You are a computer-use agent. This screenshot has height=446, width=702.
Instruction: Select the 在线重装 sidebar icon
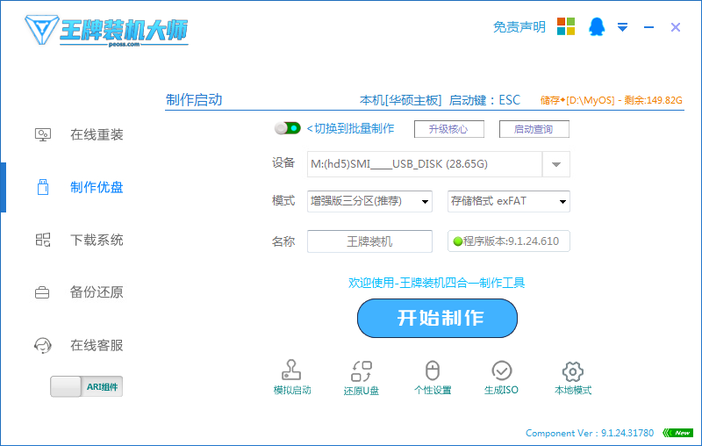[x=43, y=135]
